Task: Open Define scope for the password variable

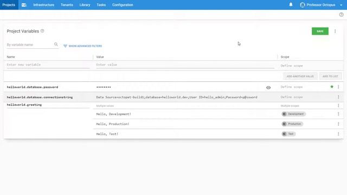Action: pyautogui.click(x=292, y=87)
